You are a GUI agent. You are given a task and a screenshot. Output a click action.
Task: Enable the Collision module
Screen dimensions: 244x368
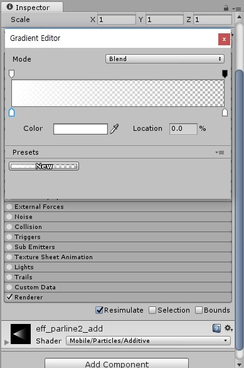(x=9, y=227)
